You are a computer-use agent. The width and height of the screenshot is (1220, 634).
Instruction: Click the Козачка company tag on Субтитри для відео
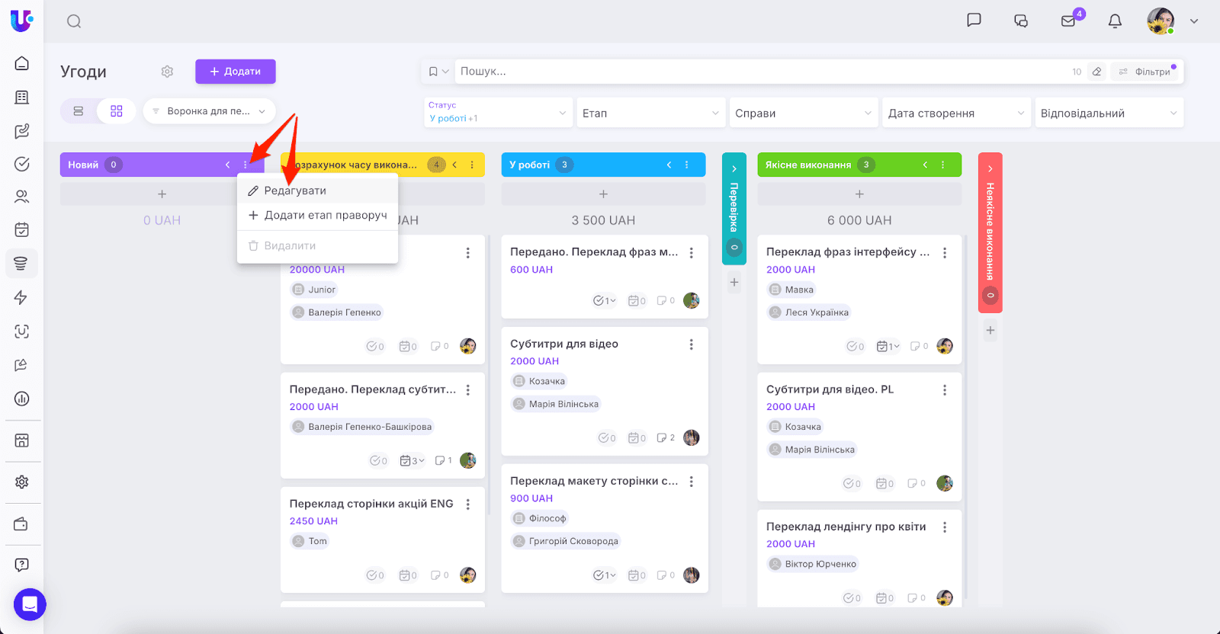pos(538,381)
